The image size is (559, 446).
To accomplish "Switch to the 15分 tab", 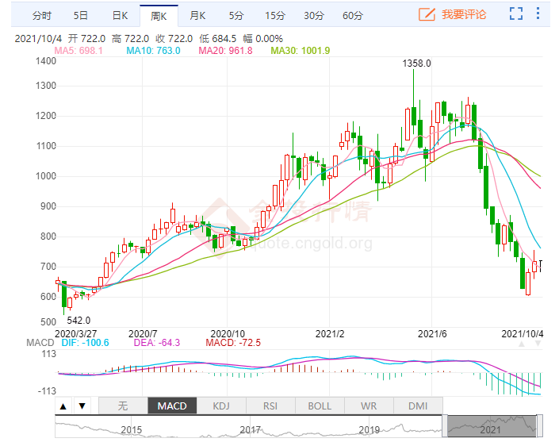I will pos(275,16).
